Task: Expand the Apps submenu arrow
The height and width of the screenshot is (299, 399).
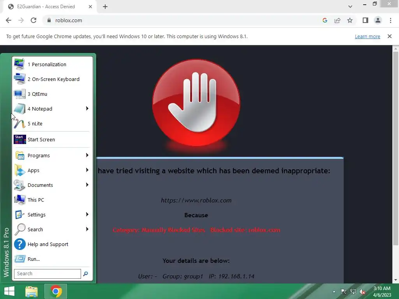Action: 87,170
